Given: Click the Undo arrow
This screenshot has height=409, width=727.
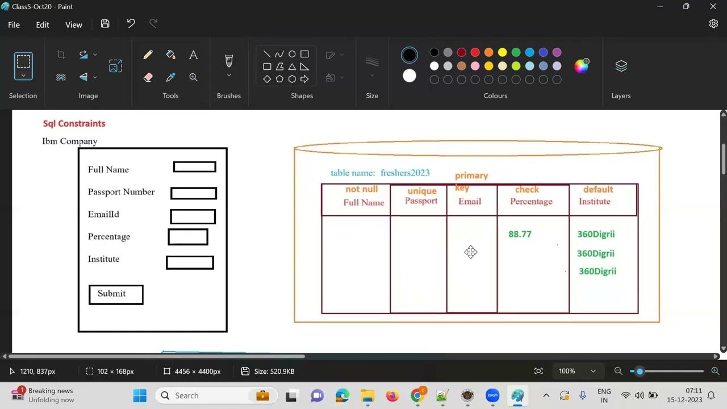Looking at the screenshot, I should [x=131, y=24].
